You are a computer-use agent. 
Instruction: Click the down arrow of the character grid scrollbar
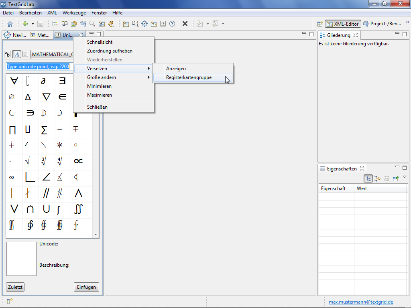pos(96,235)
